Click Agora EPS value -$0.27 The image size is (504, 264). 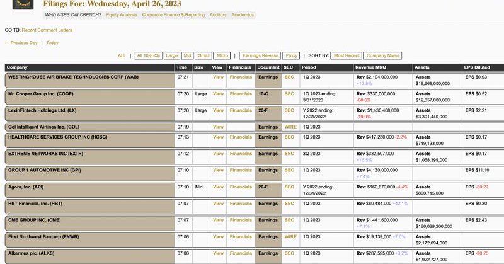pyautogui.click(x=482, y=187)
